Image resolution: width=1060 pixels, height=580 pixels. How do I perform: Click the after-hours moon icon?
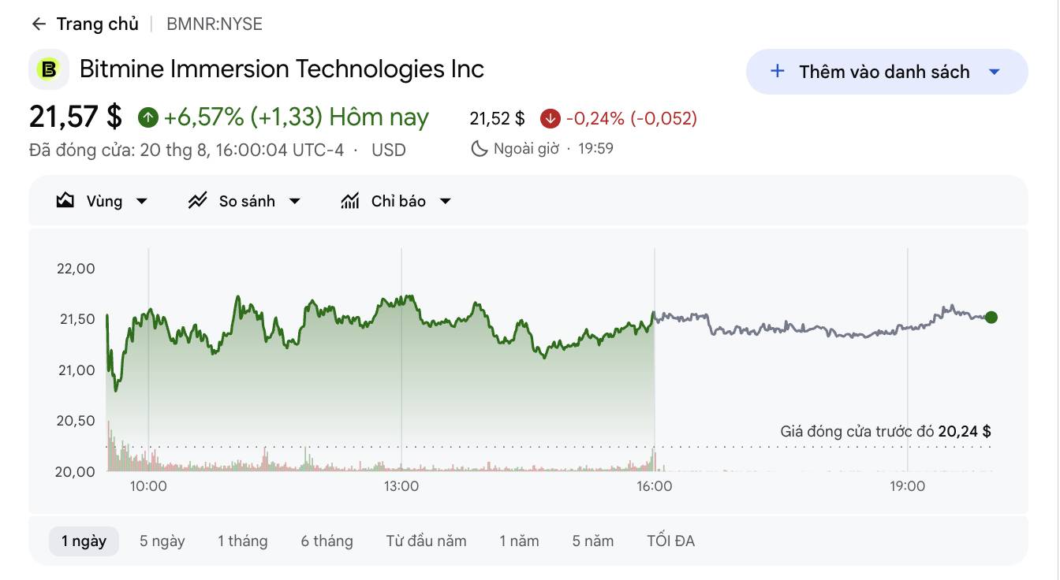(479, 148)
